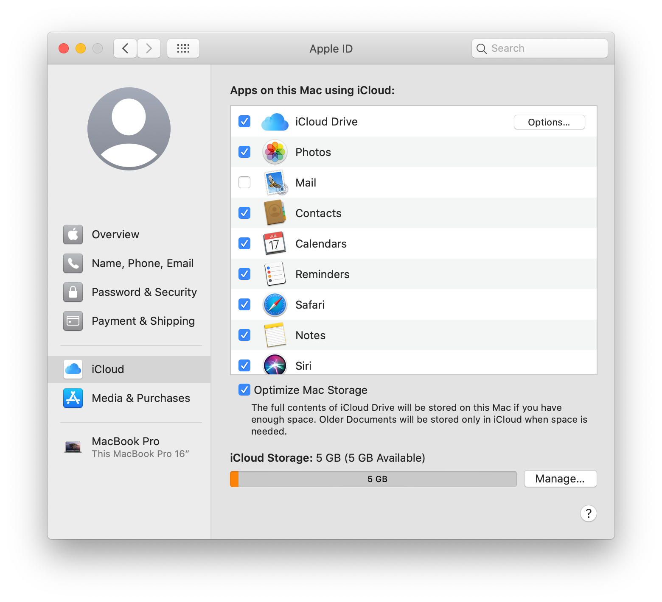This screenshot has height=602, width=662.
Task: Open Payment & Shipping section
Action: pos(129,321)
